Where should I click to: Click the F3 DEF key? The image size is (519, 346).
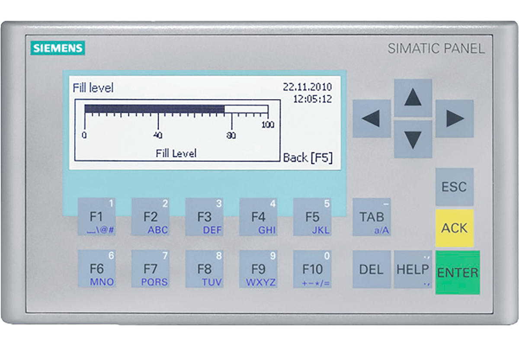pos(205,217)
